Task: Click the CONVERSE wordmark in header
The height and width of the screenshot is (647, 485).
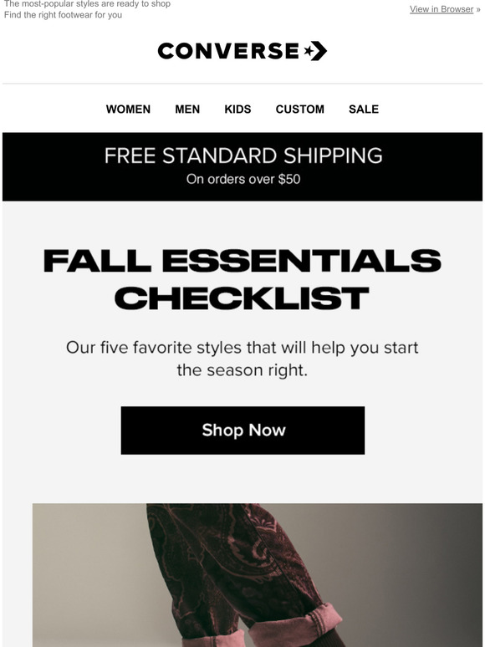Action: [x=228, y=51]
